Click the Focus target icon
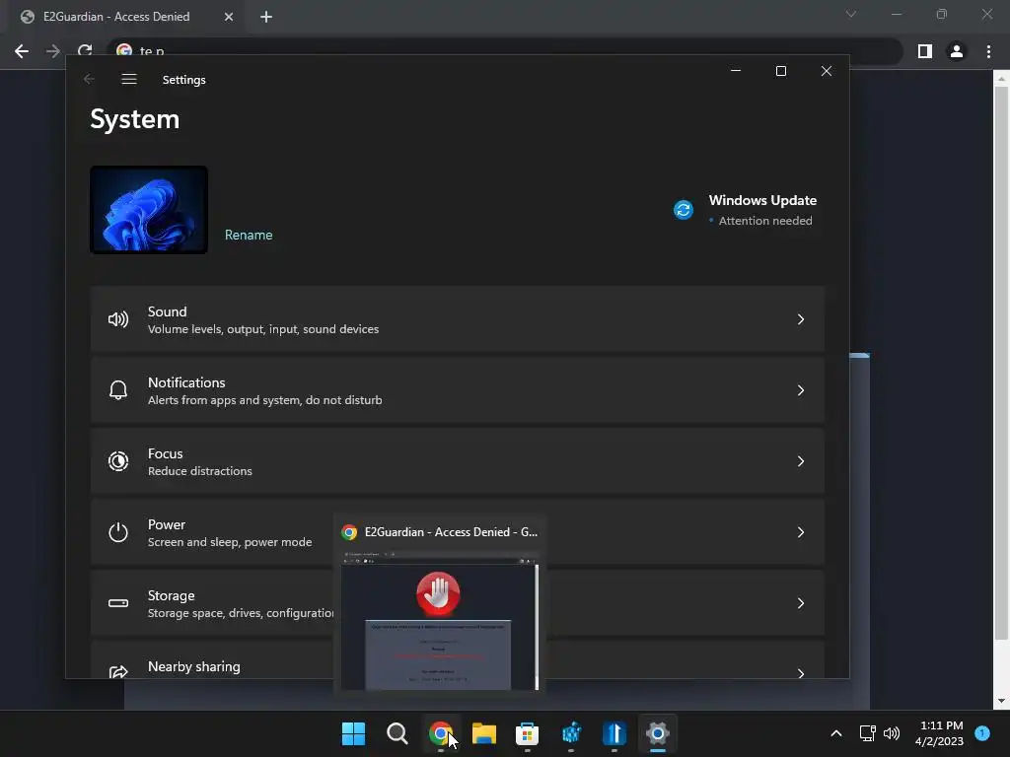The image size is (1010, 757). [x=118, y=461]
